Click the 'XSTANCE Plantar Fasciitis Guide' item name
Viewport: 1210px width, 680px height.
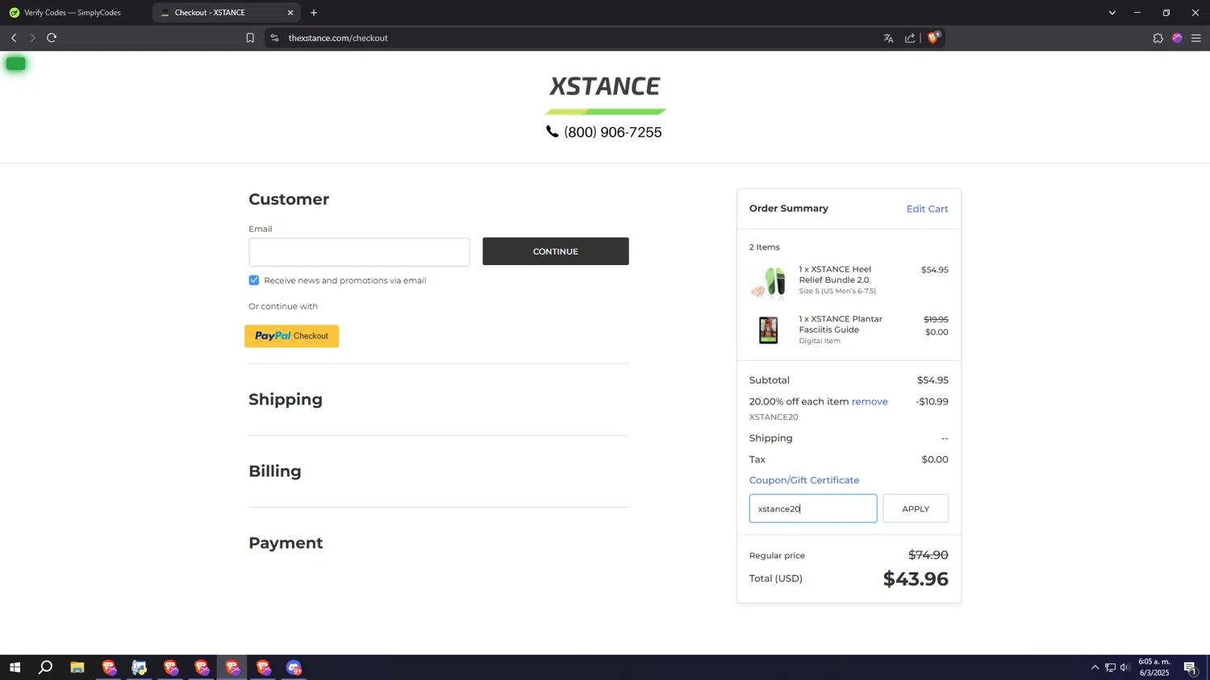[x=841, y=324]
